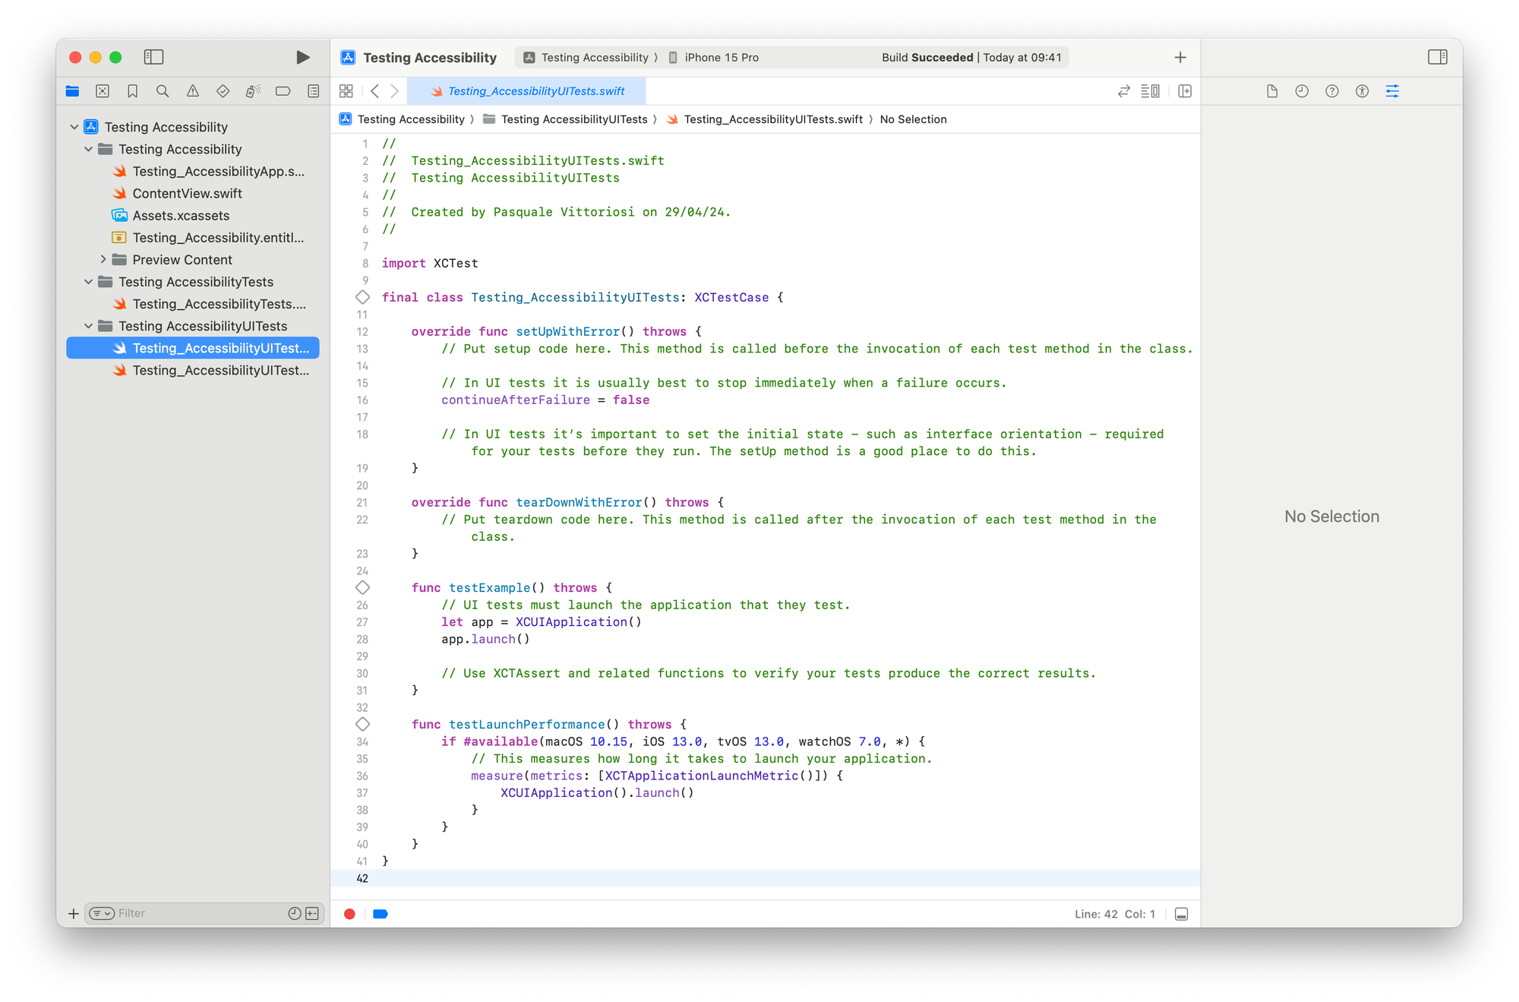Select the Issue navigator warning triangle
Screen dimensions: 1519x1002
[x=192, y=90]
